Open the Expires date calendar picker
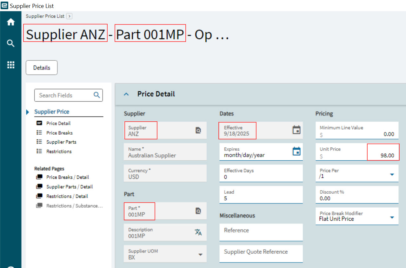 (x=296, y=151)
